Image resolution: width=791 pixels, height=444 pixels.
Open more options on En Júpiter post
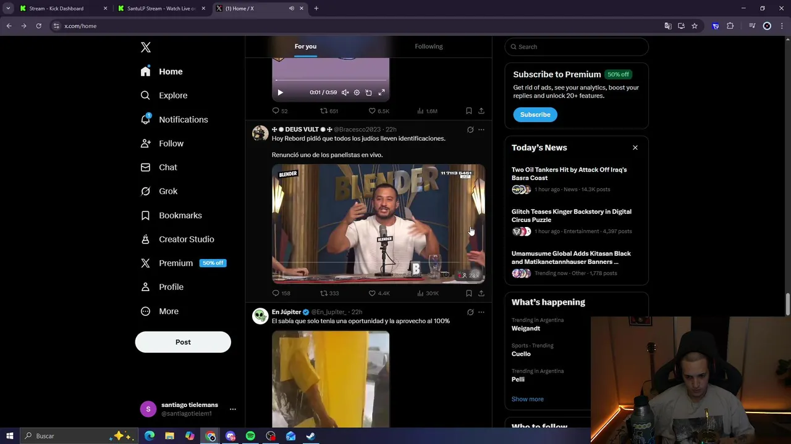click(481, 312)
